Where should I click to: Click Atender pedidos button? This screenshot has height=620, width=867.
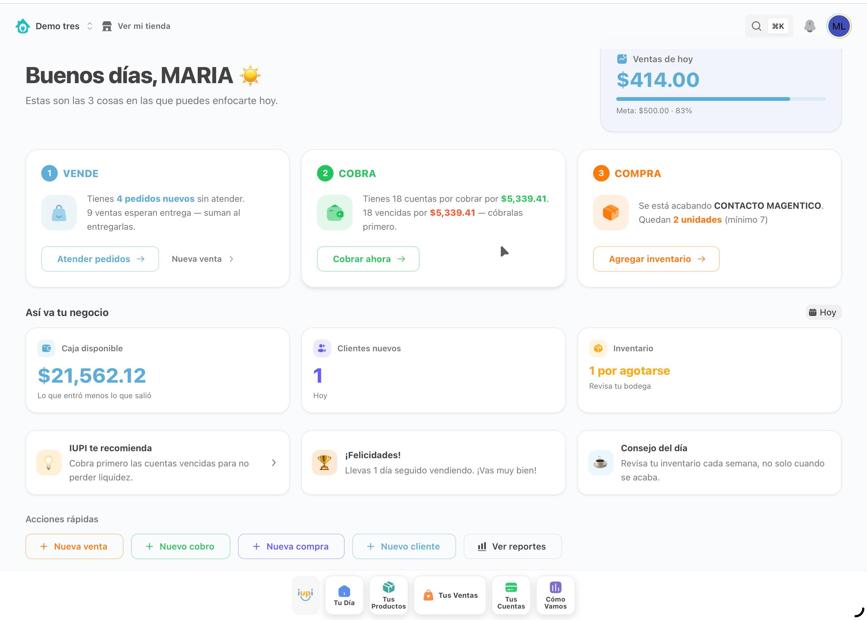[x=100, y=259]
